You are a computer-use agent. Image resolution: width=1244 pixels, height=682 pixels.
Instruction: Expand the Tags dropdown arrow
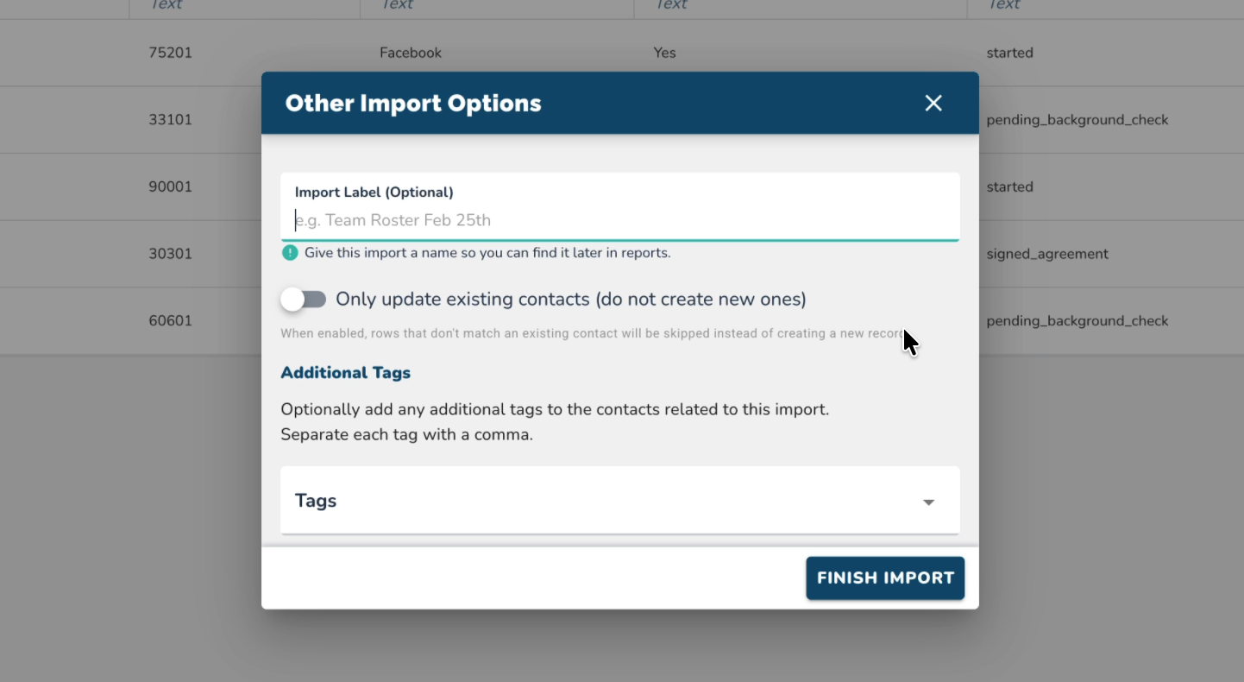[928, 502]
